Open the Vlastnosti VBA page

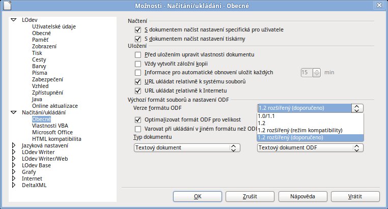[x=50, y=126]
